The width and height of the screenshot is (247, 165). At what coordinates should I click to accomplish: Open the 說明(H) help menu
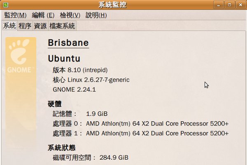point(96,15)
